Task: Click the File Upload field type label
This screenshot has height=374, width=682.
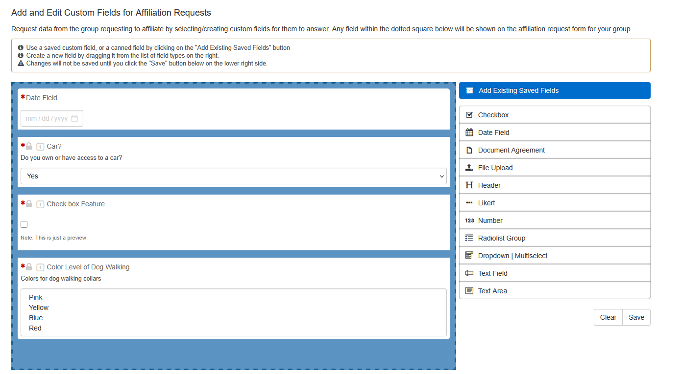Action: point(495,168)
